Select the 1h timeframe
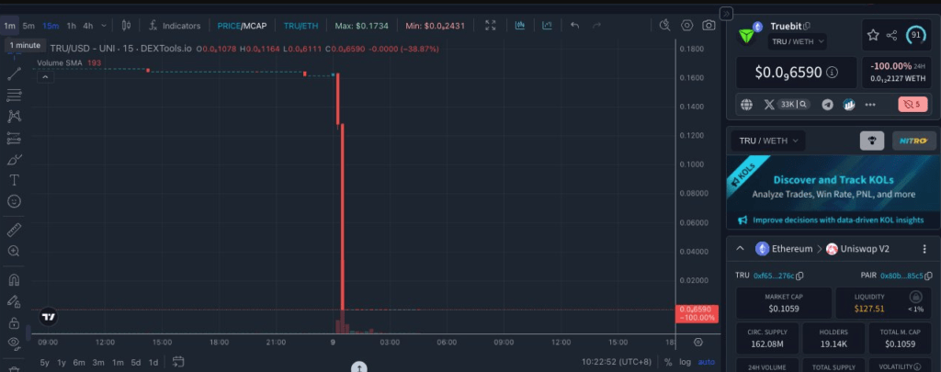 [72, 26]
